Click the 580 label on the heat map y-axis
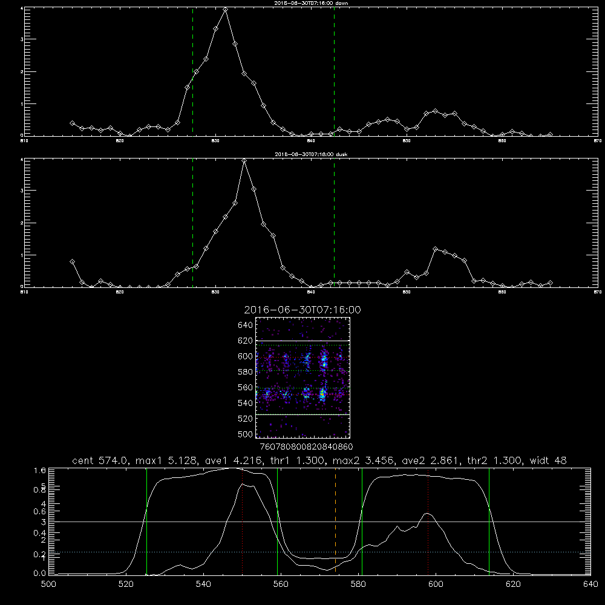Image resolution: width=605 pixels, height=605 pixels. pos(246,372)
